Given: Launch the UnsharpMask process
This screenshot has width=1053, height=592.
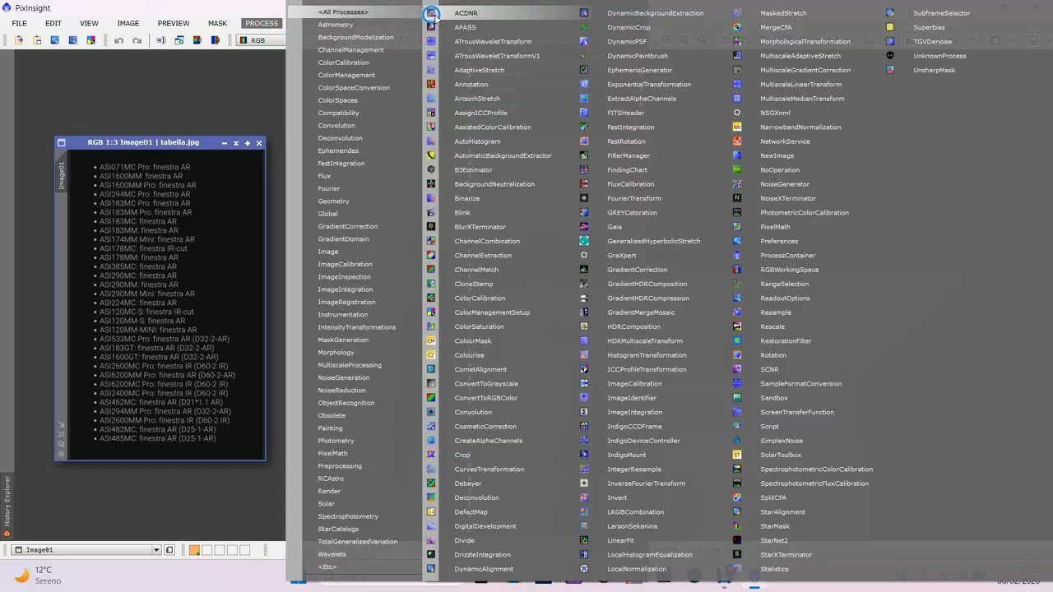Looking at the screenshot, I should click(934, 70).
